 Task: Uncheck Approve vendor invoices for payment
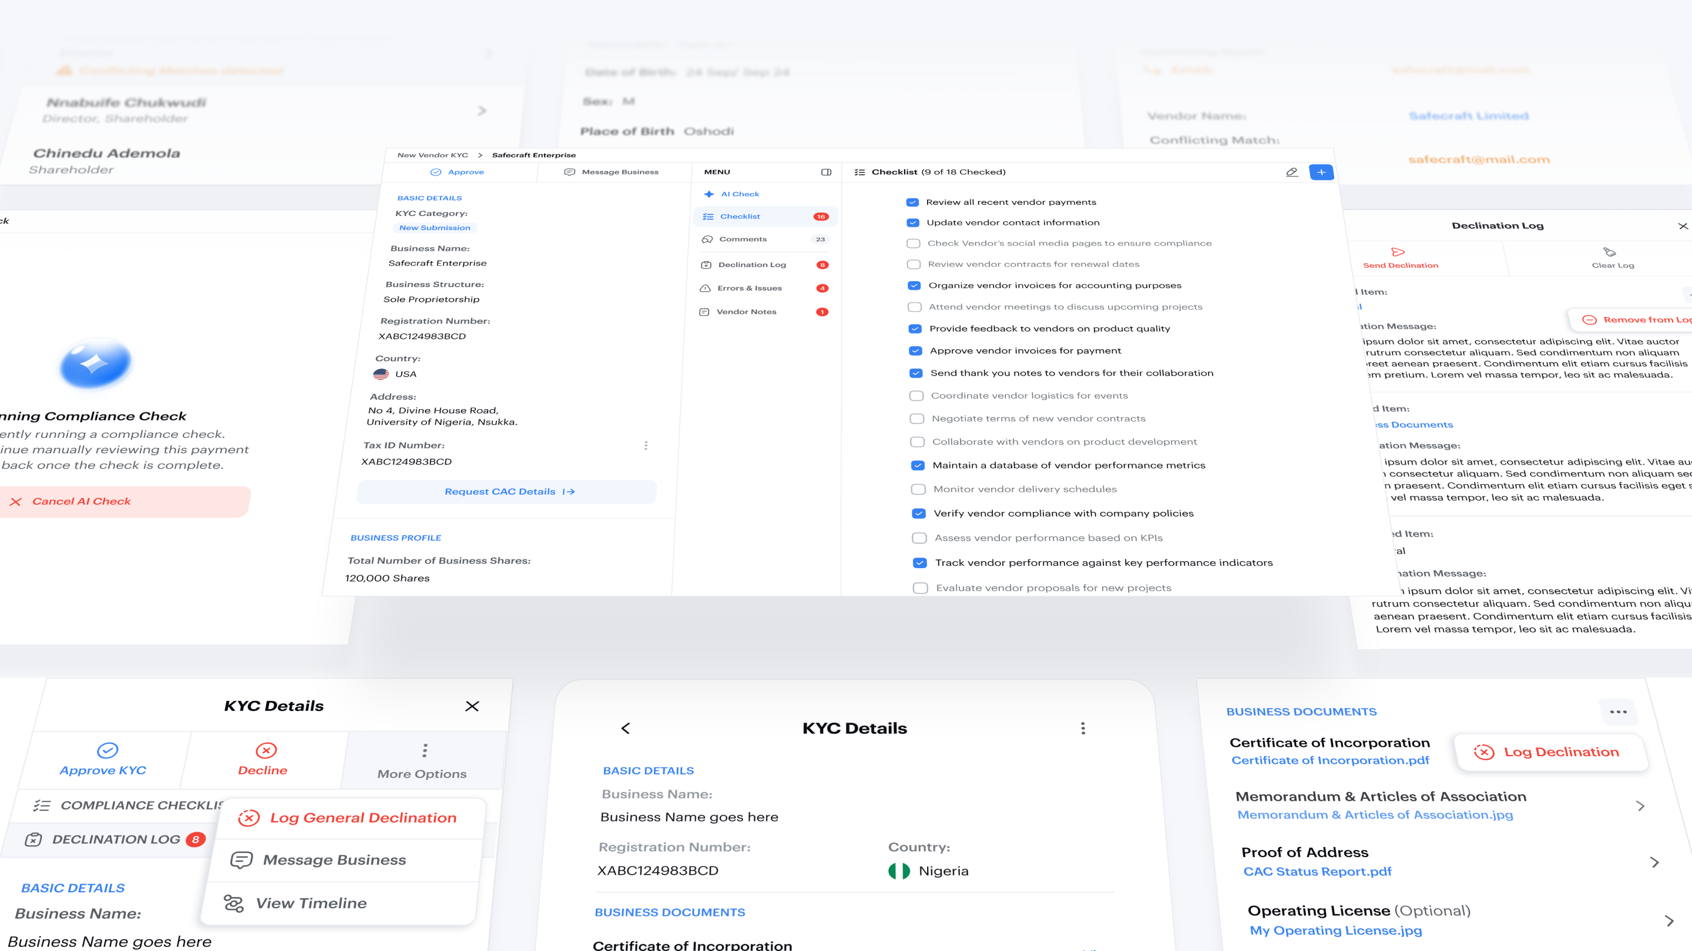point(916,350)
